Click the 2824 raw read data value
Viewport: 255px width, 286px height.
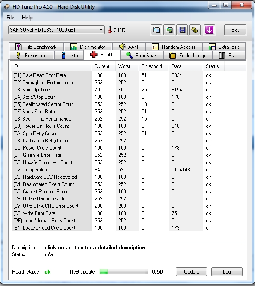(x=177, y=75)
